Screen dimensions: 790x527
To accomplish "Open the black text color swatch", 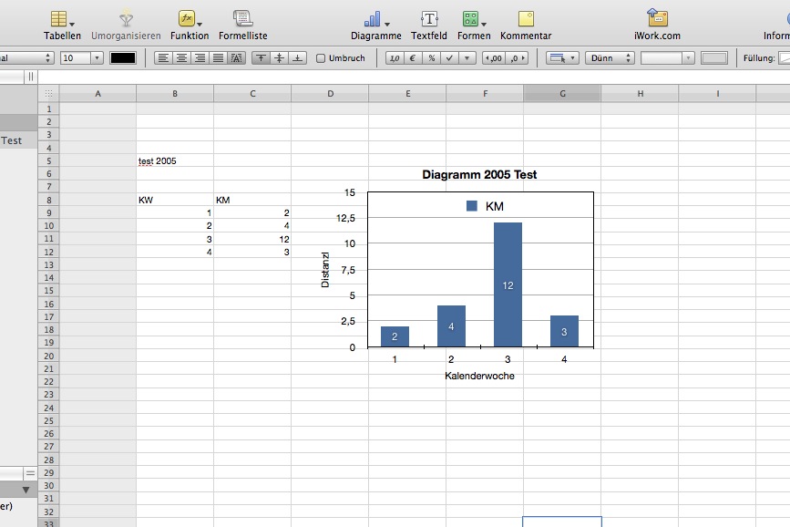I will [x=123, y=58].
